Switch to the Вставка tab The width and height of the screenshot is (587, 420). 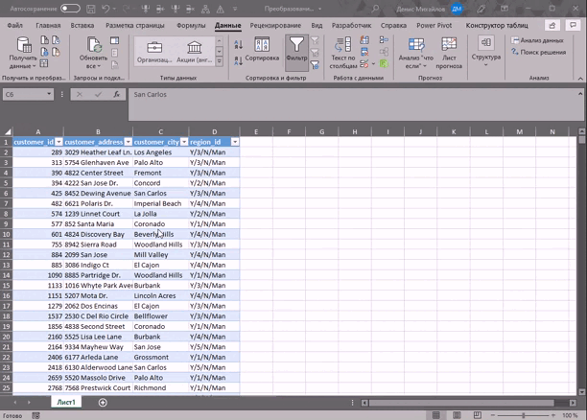click(x=82, y=25)
